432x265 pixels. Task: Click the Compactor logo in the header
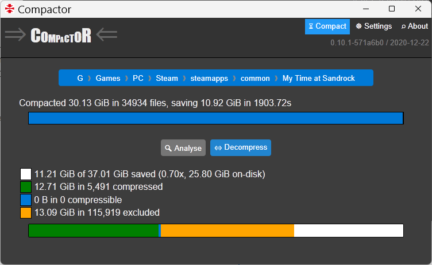coord(61,36)
